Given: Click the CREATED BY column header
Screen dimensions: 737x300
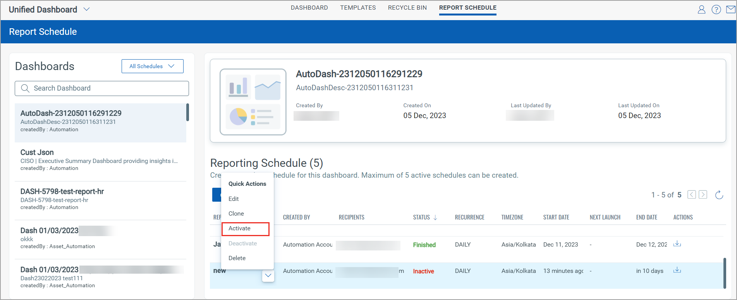Looking at the screenshot, I should click(297, 218).
